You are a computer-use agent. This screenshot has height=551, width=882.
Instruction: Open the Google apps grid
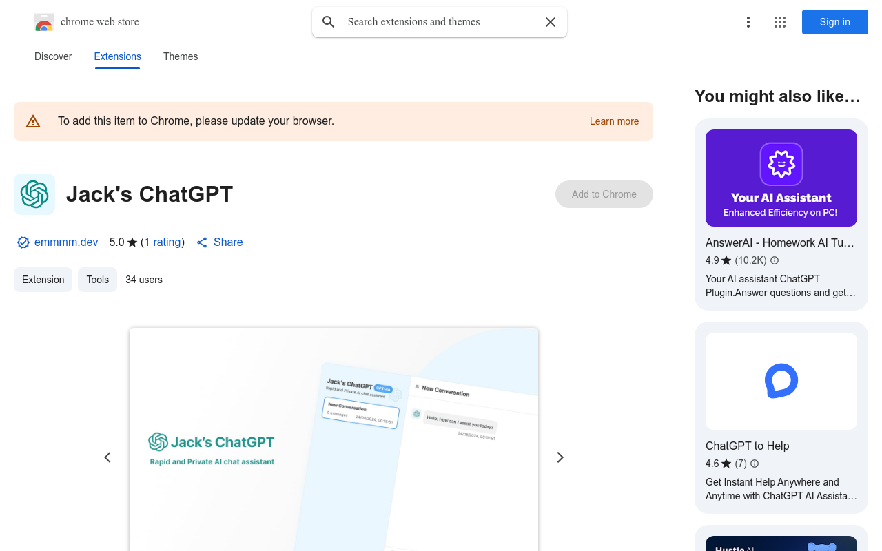click(780, 22)
